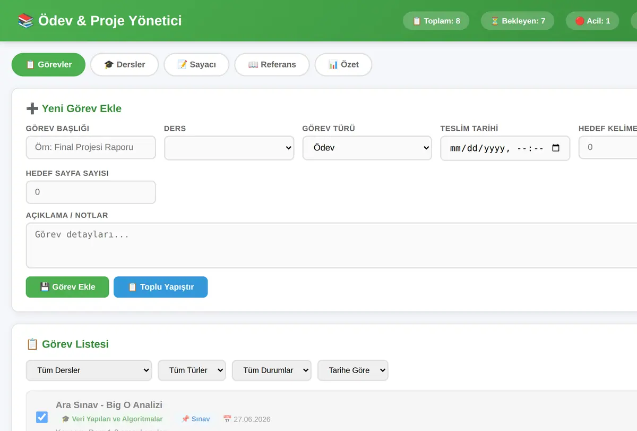Click the Sınav type tag
637x431 pixels.
click(195, 419)
